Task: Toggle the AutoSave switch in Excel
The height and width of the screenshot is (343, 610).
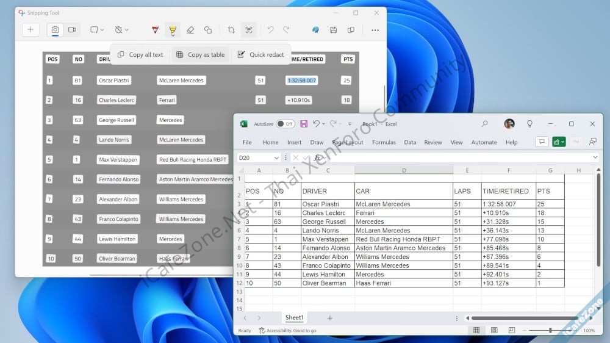Action: [x=285, y=124]
